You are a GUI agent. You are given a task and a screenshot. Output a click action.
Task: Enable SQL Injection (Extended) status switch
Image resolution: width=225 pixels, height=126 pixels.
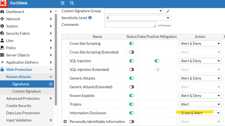(132, 70)
